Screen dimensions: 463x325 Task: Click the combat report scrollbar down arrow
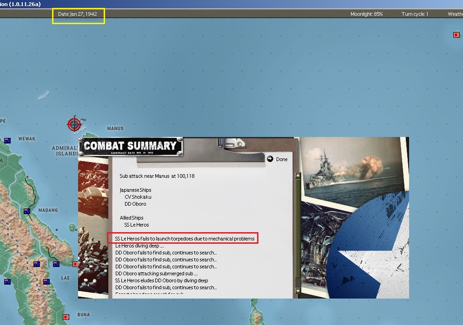[298, 291]
